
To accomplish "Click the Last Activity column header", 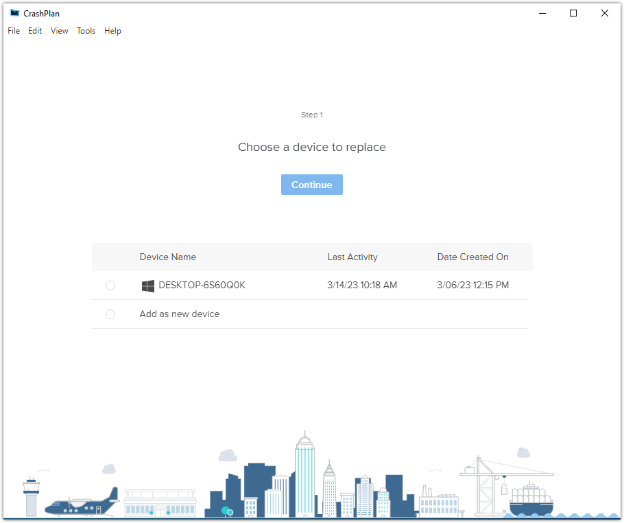I will click(x=352, y=257).
